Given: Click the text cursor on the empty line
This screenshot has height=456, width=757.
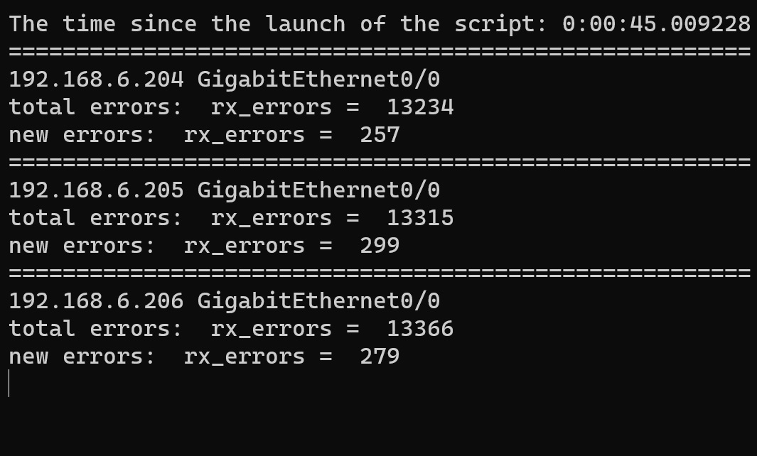Looking at the screenshot, I should click(x=9, y=384).
